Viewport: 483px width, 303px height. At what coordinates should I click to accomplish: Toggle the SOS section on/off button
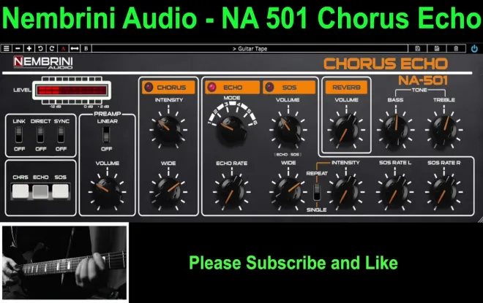(289, 88)
